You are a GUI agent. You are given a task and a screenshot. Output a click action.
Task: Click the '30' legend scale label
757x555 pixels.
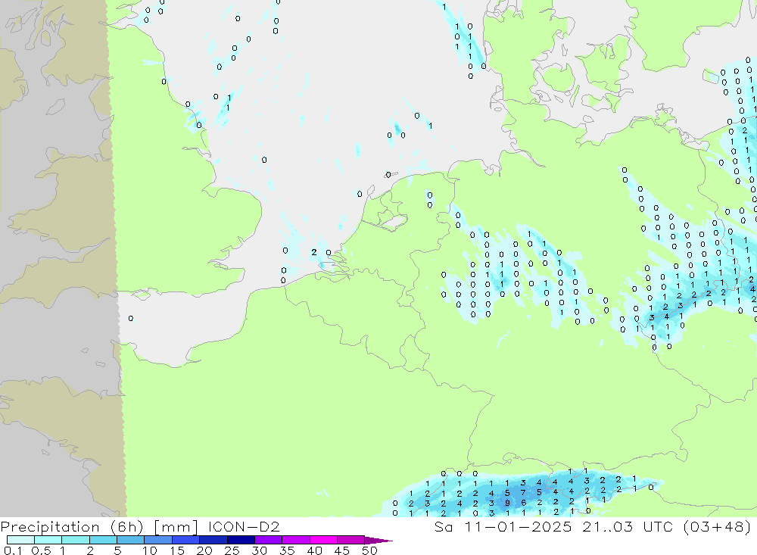click(x=260, y=550)
